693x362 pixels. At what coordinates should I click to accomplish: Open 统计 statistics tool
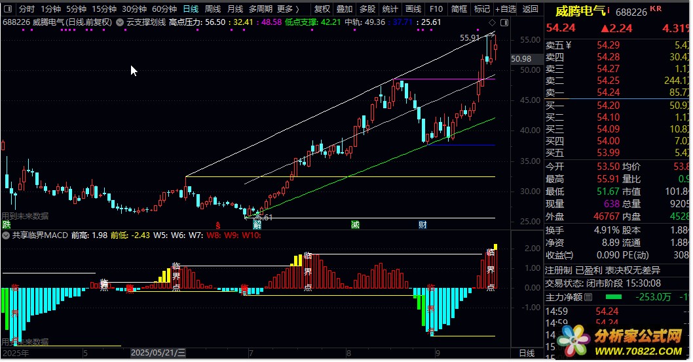point(390,9)
